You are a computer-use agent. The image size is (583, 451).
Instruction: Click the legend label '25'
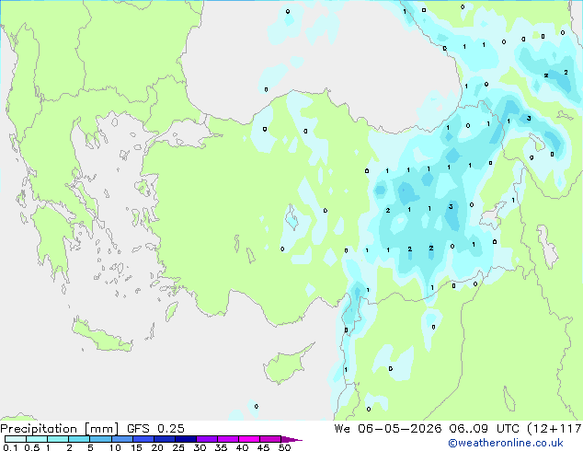[178, 447]
